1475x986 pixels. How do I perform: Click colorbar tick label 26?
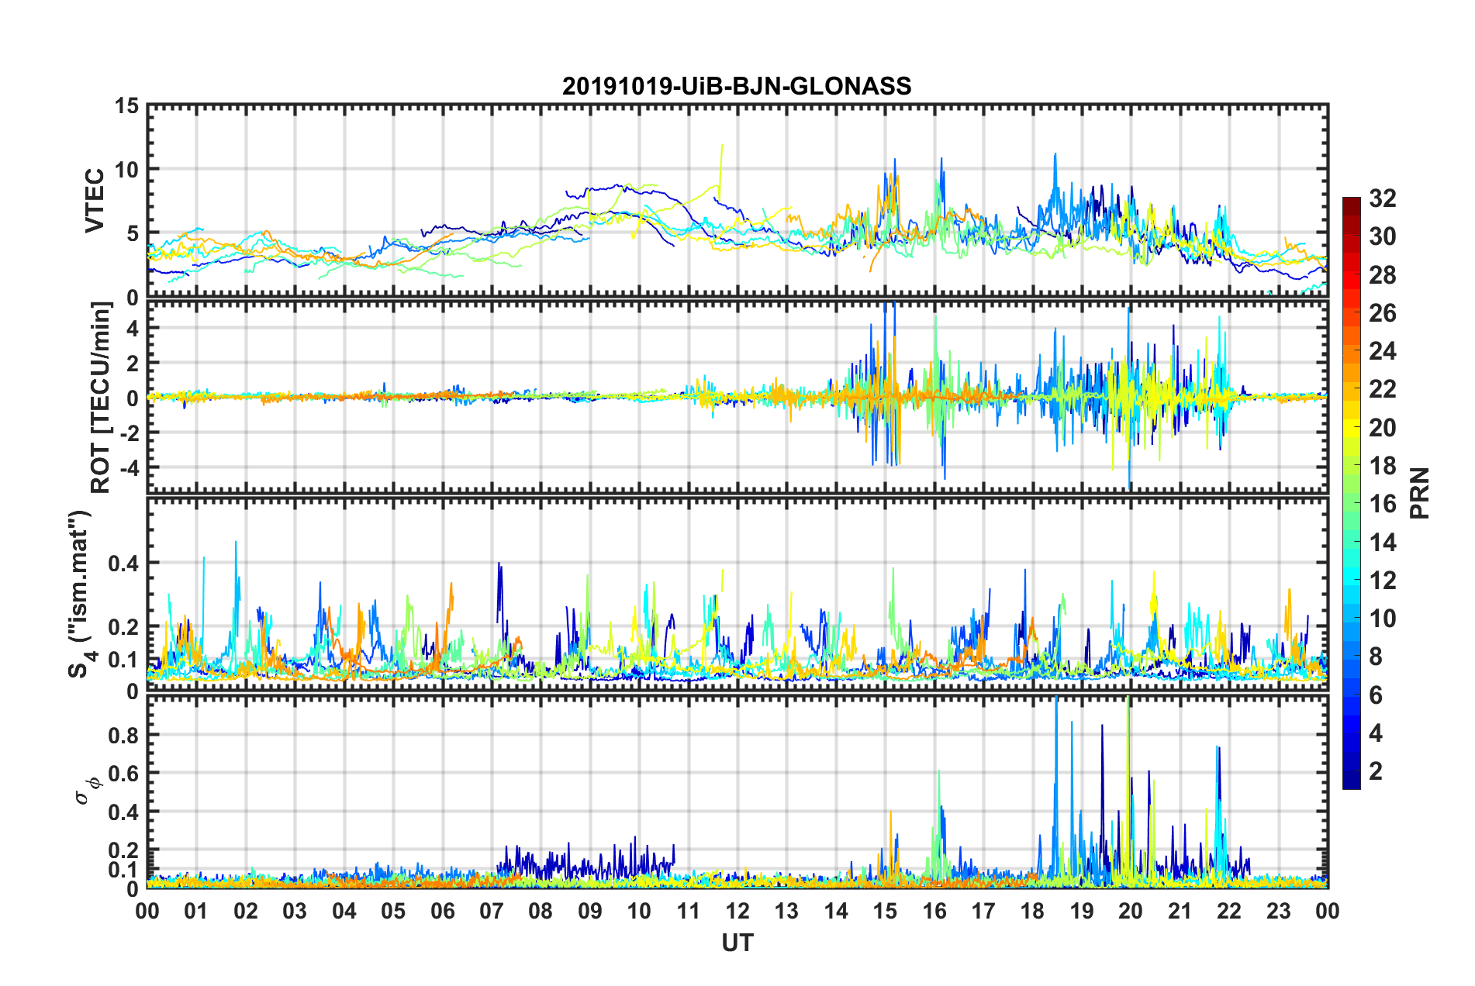pos(1383,313)
